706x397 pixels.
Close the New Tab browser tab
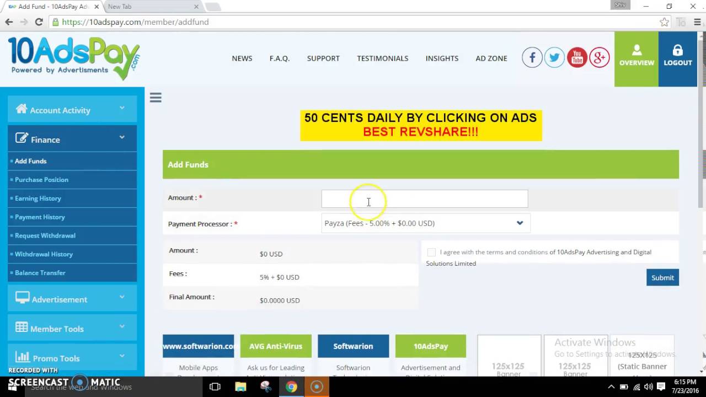[196, 7]
